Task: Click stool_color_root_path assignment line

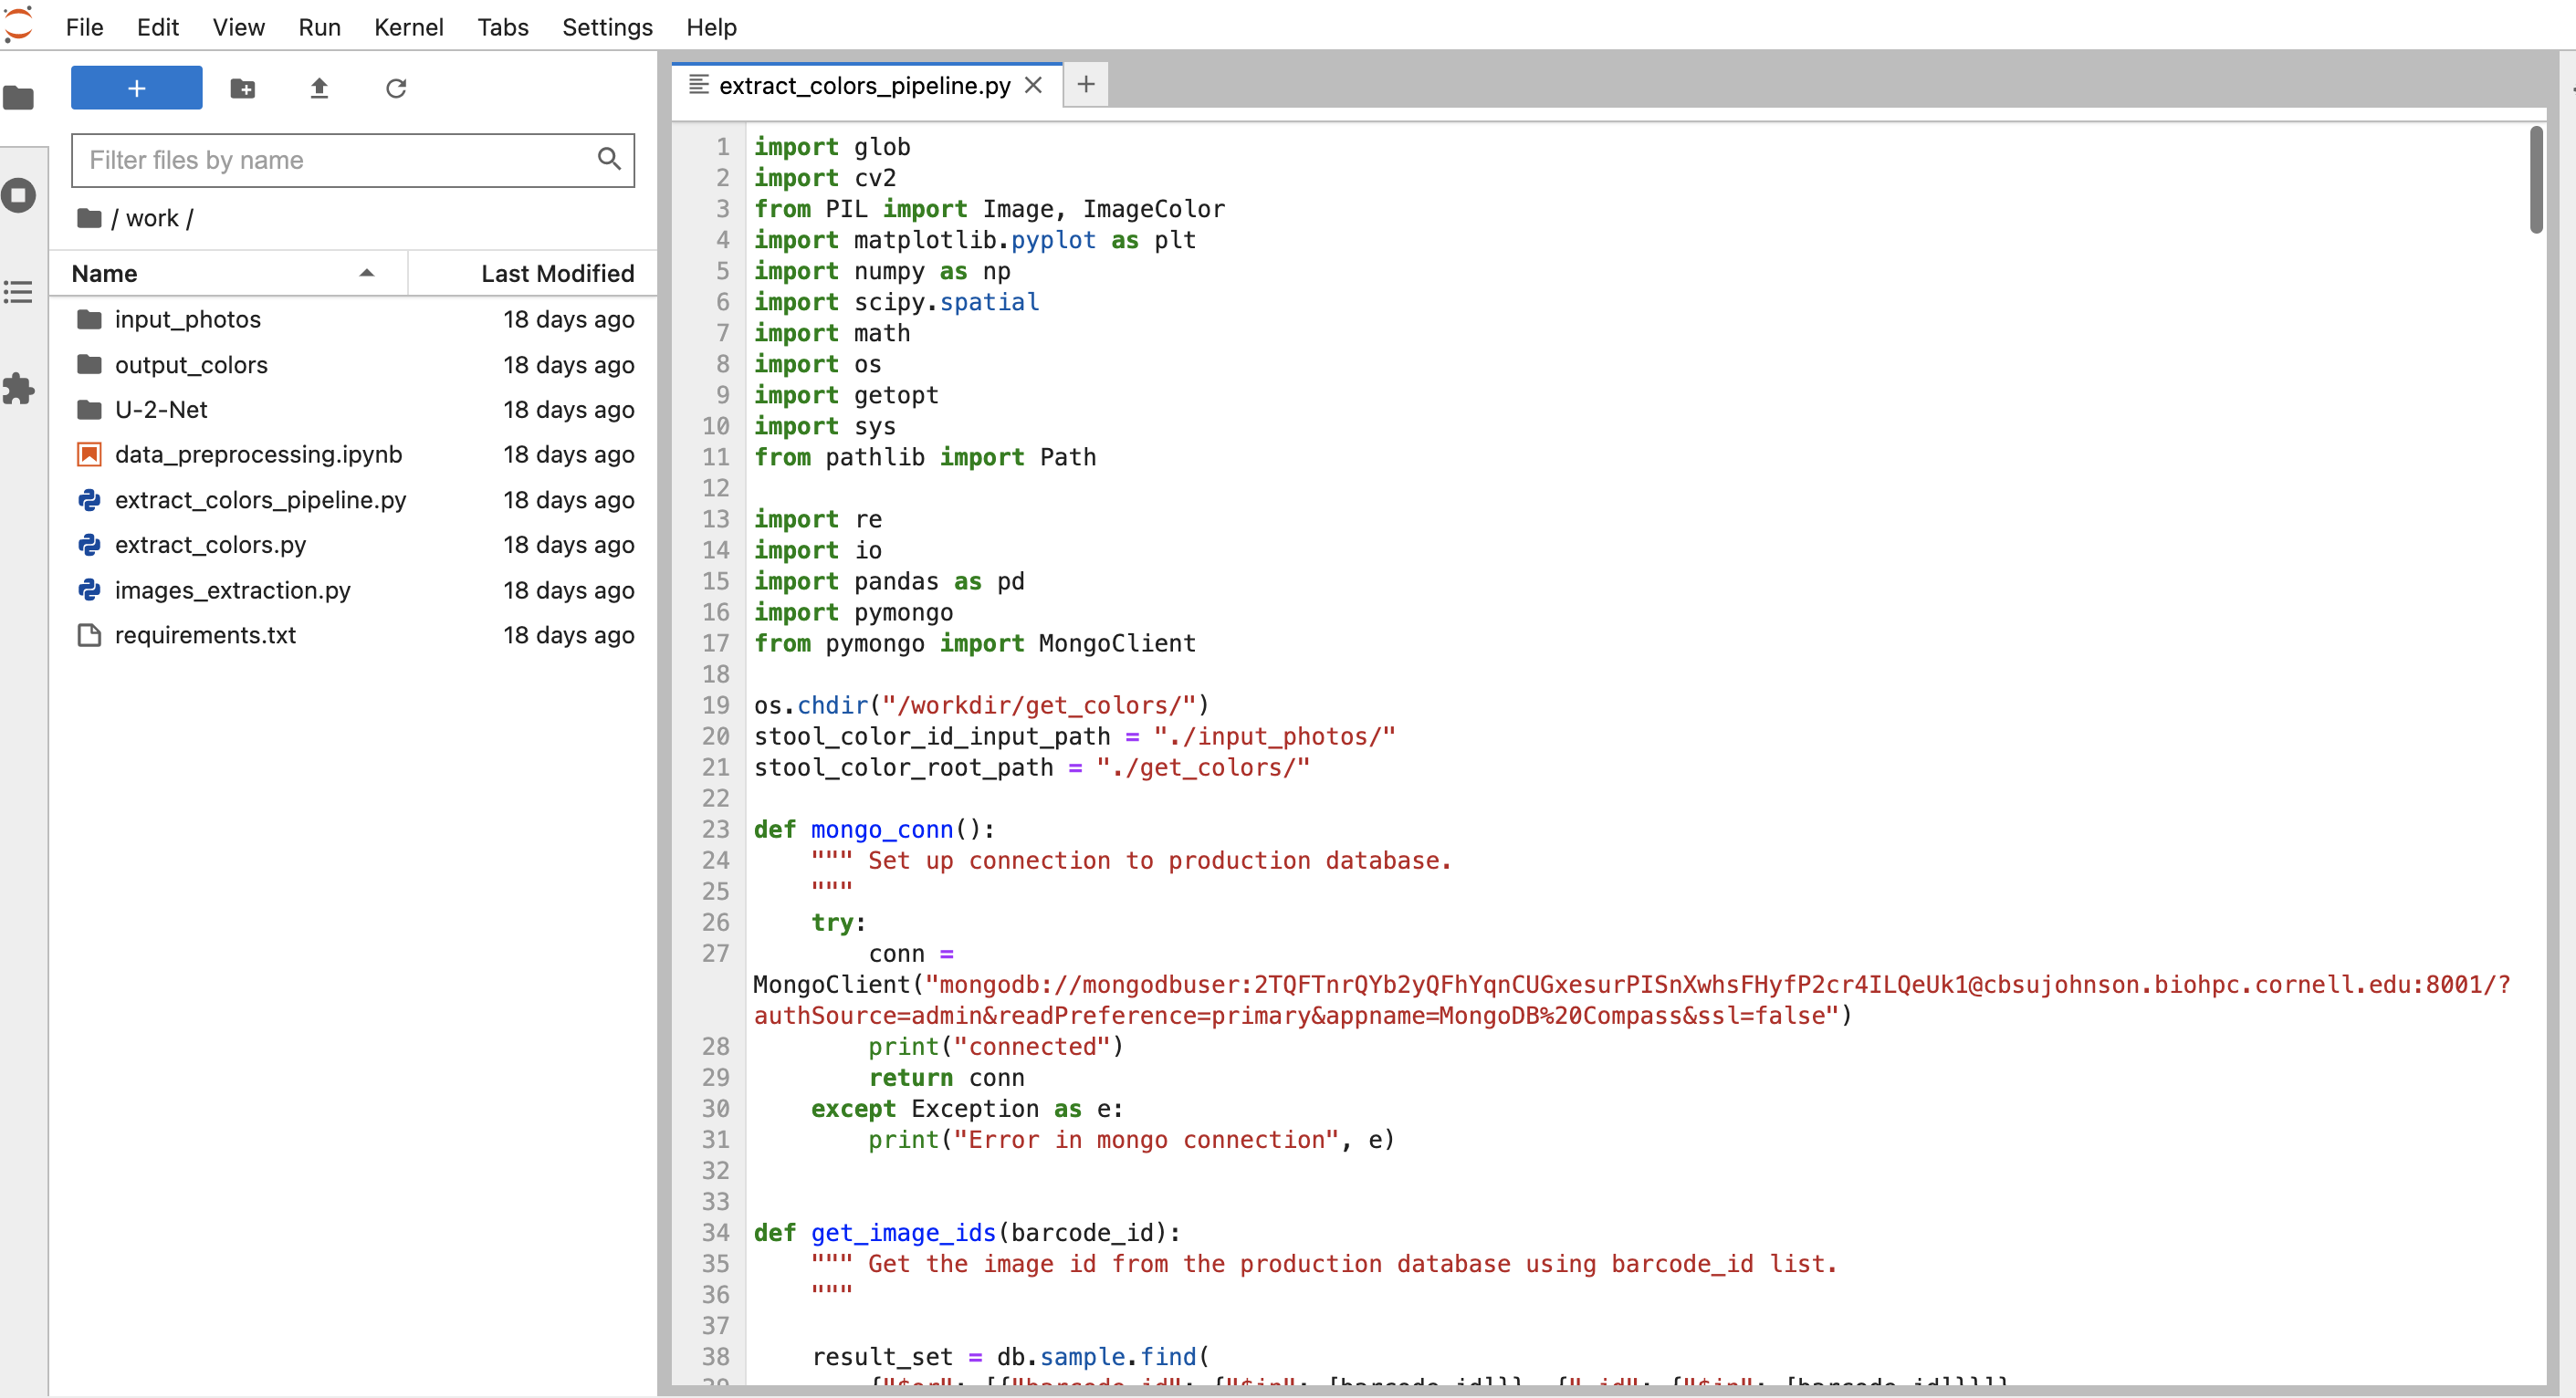Action: tap(1032, 767)
